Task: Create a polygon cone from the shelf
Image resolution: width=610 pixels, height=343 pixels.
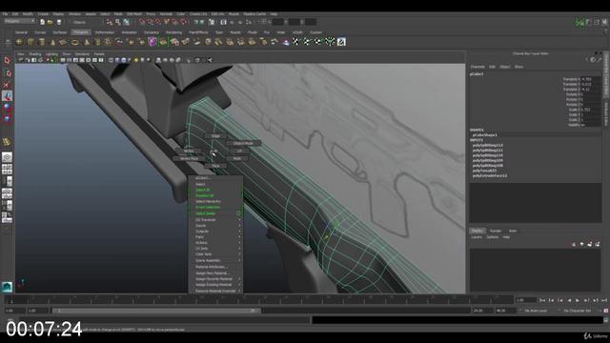Action: (52, 42)
